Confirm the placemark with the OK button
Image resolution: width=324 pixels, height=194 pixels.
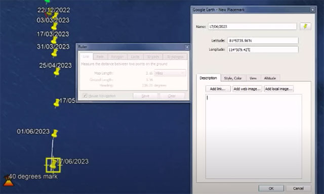pos(271,188)
